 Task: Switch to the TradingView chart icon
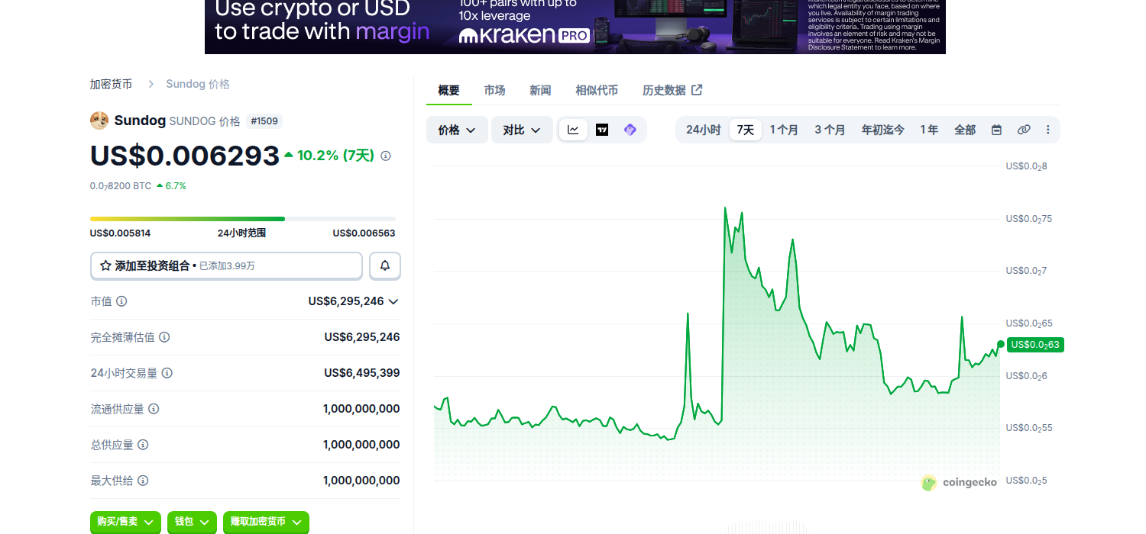(602, 130)
